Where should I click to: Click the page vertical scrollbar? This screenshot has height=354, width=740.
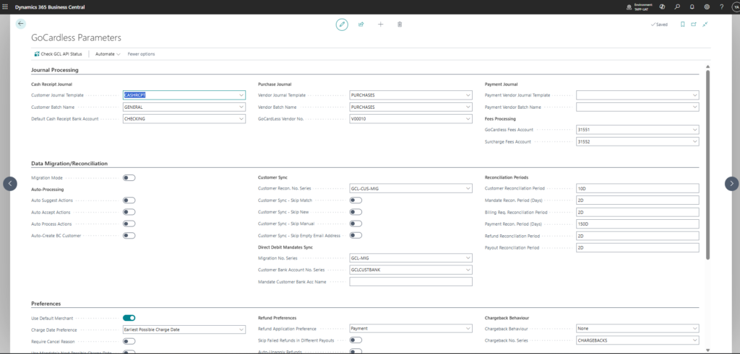(x=707, y=165)
